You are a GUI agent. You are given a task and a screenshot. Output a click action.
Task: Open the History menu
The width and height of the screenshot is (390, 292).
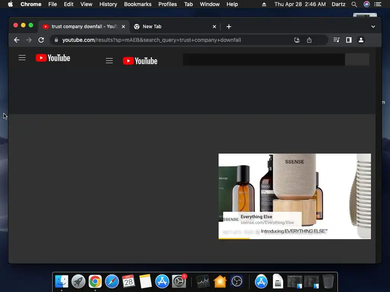point(108,4)
